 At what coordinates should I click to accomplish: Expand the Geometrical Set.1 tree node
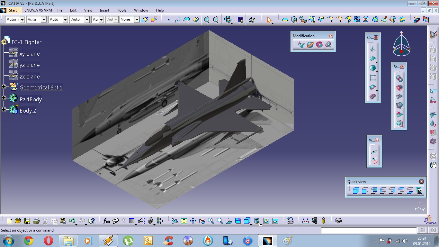4,87
